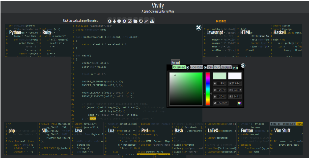Open a colorscheme with the folder icon
Viewport: 309px width, 159px height.
tap(135, 21)
